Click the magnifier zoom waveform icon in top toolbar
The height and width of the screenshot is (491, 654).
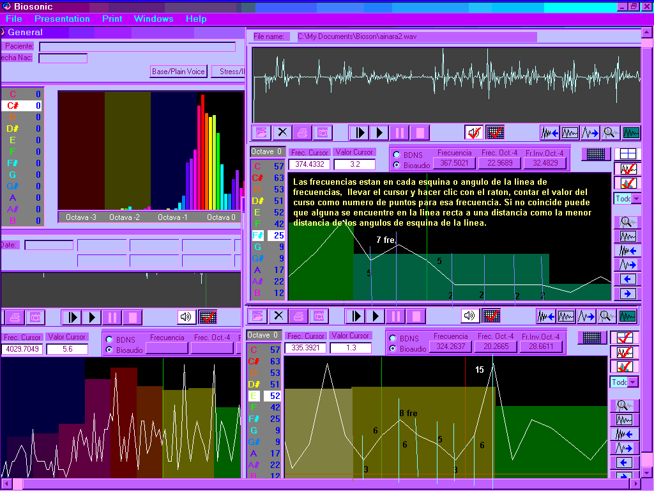[x=611, y=132]
